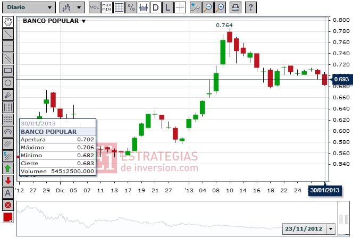Select the circle drawing tool
This screenshot has height=238, width=353.
(8, 82)
